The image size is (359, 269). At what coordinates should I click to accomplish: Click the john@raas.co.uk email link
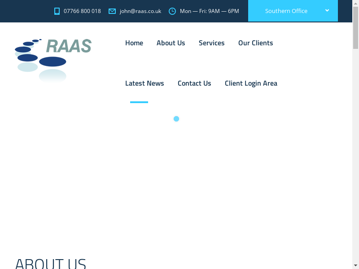pyautogui.click(x=140, y=11)
